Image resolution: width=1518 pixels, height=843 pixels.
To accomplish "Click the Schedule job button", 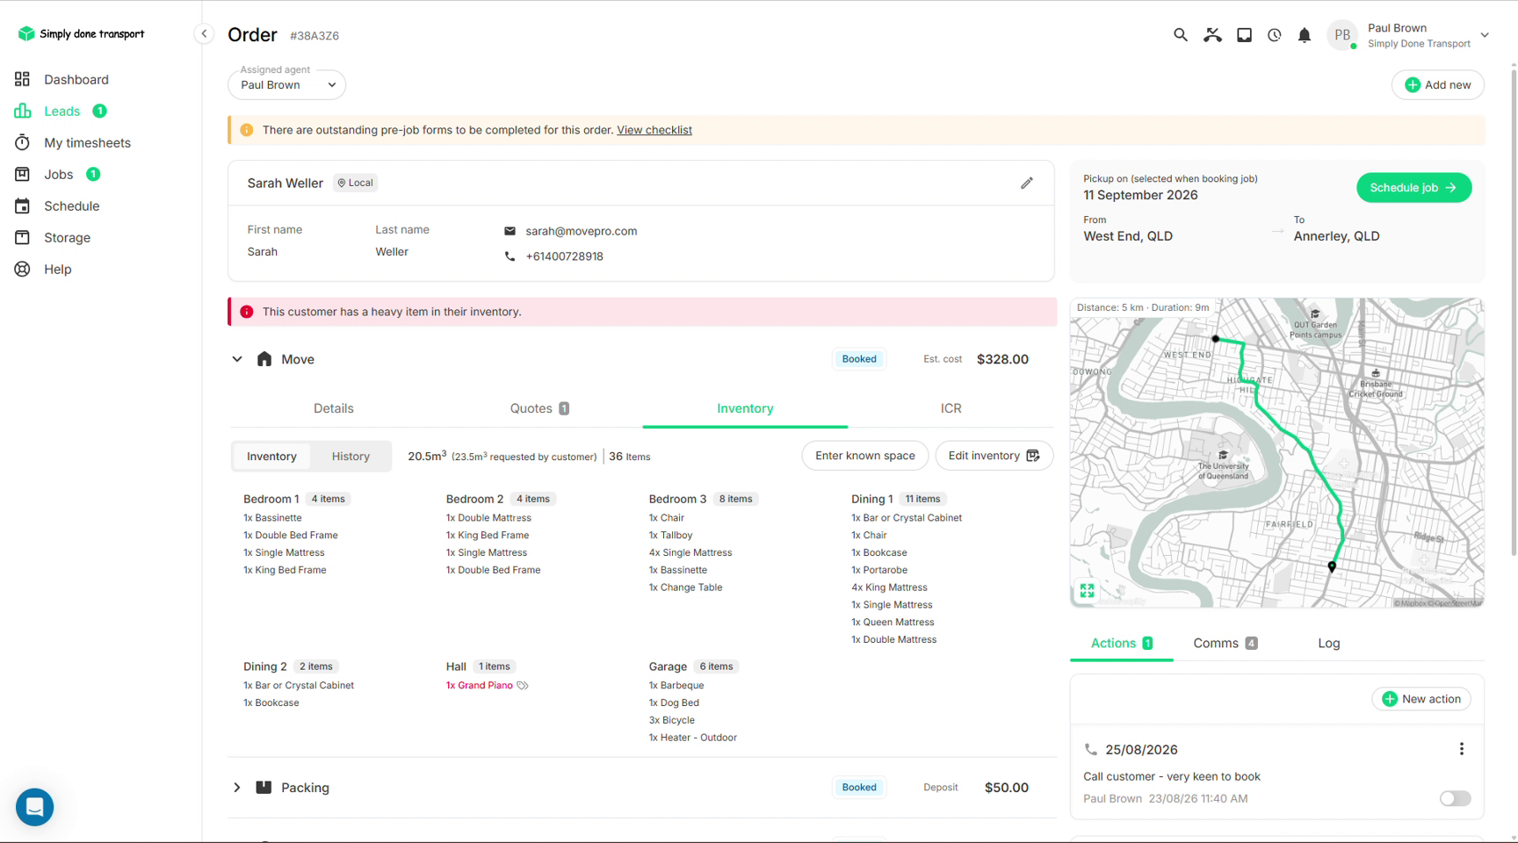I will [1413, 188].
